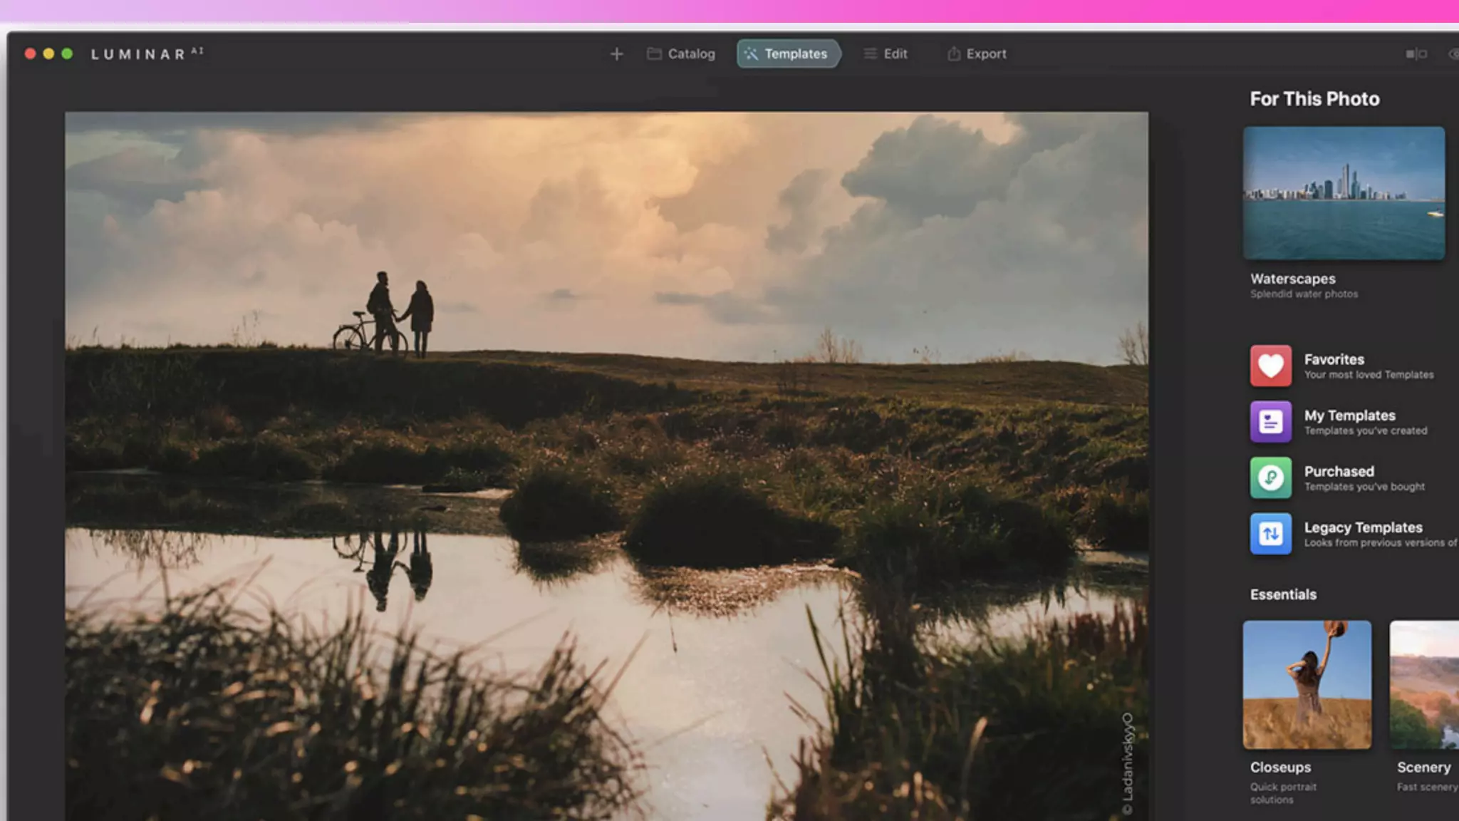
Task: Click the My Templates label text
Action: tap(1349, 415)
